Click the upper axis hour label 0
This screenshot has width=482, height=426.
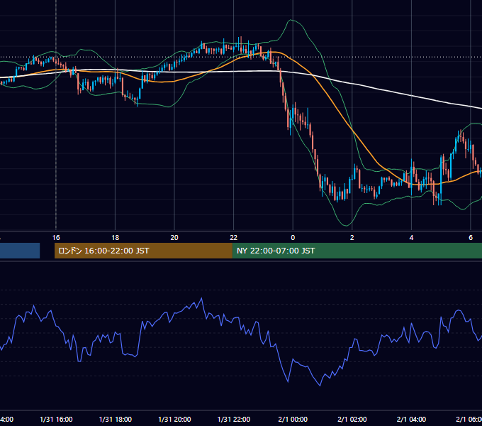coord(293,238)
